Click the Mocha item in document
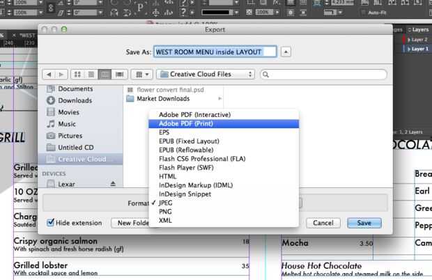The width and height of the screenshot is (432, 280). 295,243
